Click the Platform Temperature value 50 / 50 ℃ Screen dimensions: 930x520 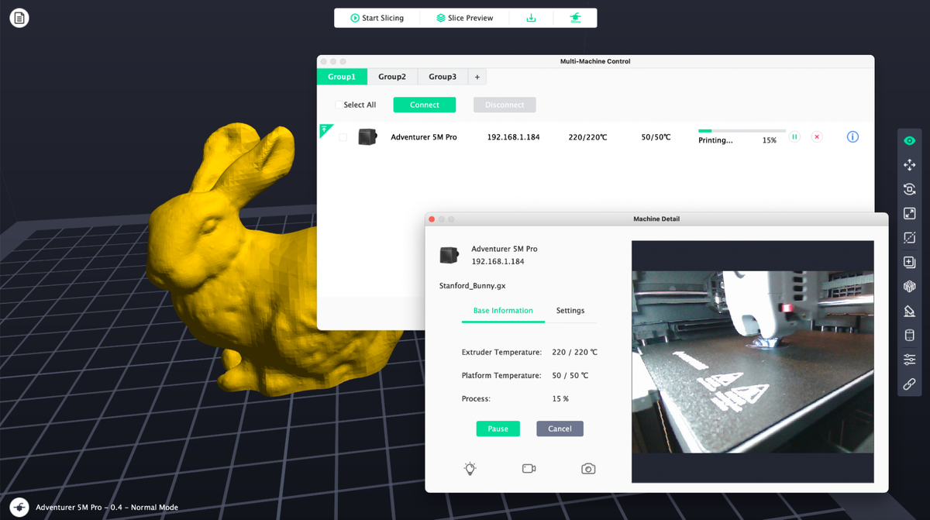click(x=570, y=375)
